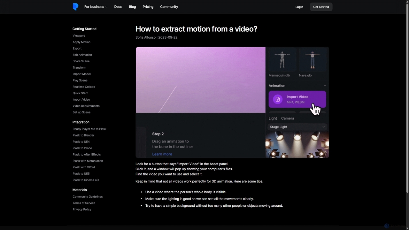The width and height of the screenshot is (409, 230).
Task: Open the Set up Scene doc page
Action: [x=81, y=112]
